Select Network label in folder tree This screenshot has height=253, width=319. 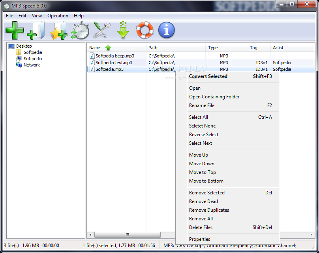pyautogui.click(x=32, y=65)
